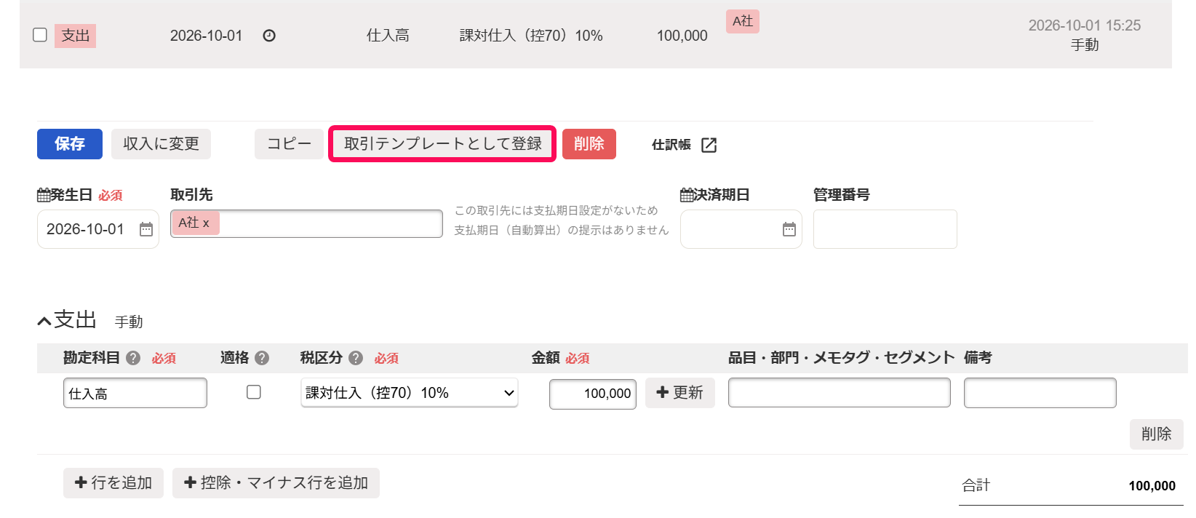Image resolution: width=1196 pixels, height=518 pixels.
Task: Remove the A社 tag using its x
Action: point(206,223)
